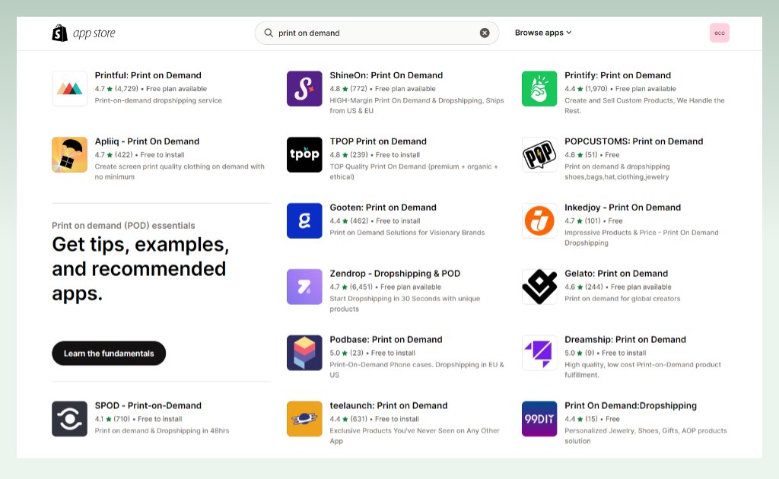This screenshot has width=779, height=479.
Task: Open 'TPOP Print on Demand' title link
Action: coord(378,141)
